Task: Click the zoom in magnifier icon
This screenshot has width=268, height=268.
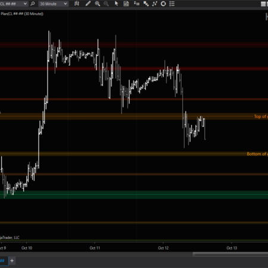Action: [98, 4]
